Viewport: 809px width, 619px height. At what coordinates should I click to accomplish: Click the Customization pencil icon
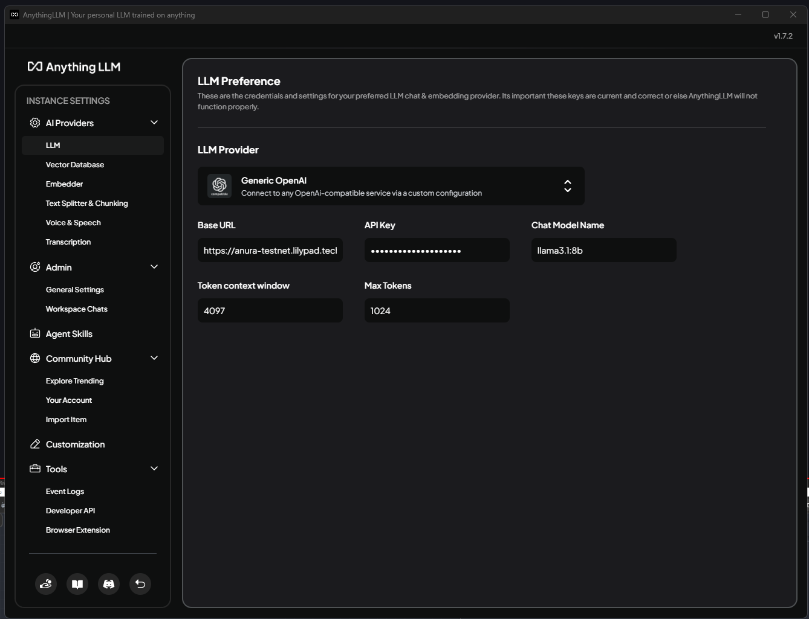[x=35, y=444]
